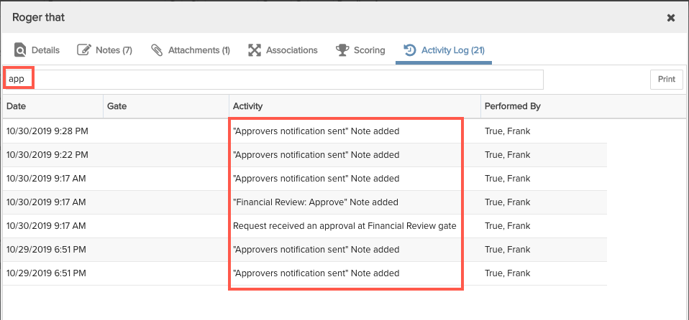689x320 pixels.
Task: Open the Notes (7) tab
Action: (104, 50)
